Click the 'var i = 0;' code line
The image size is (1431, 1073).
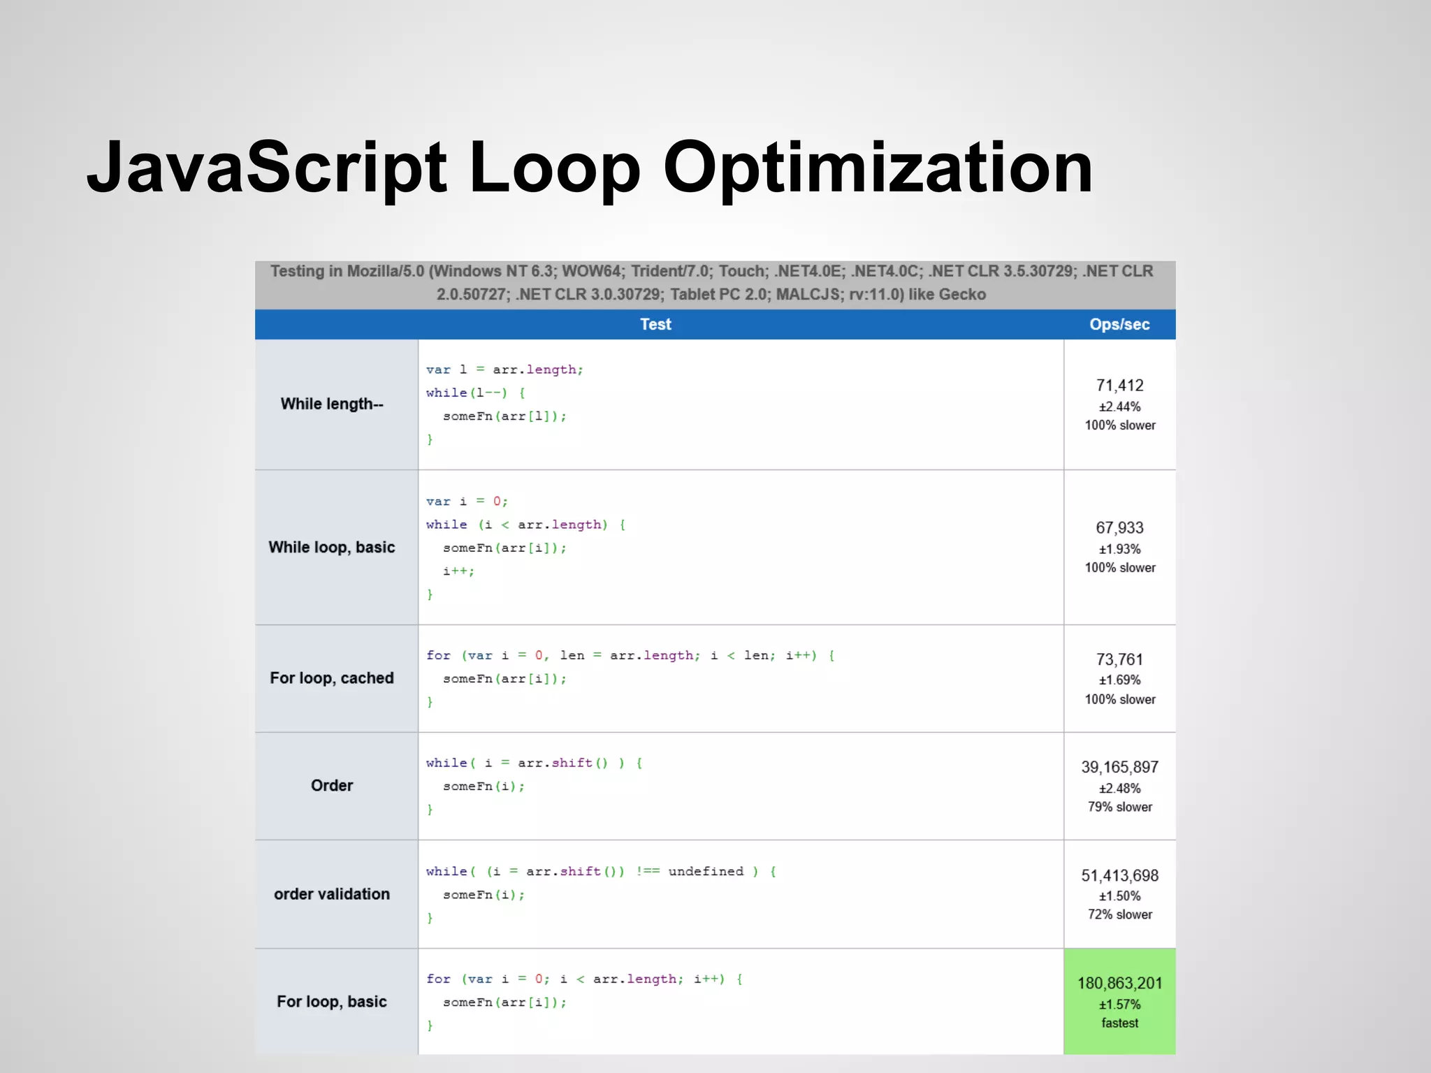(x=467, y=502)
